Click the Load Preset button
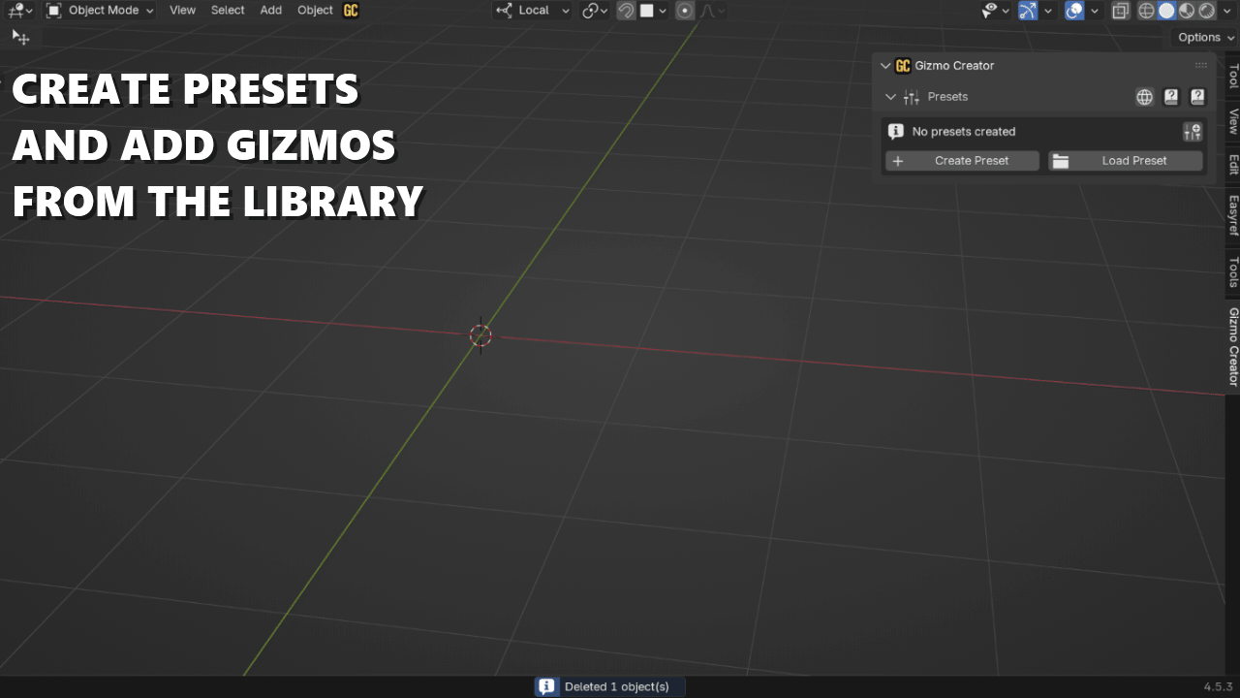Viewport: 1240px width, 698px height. 1126,161
